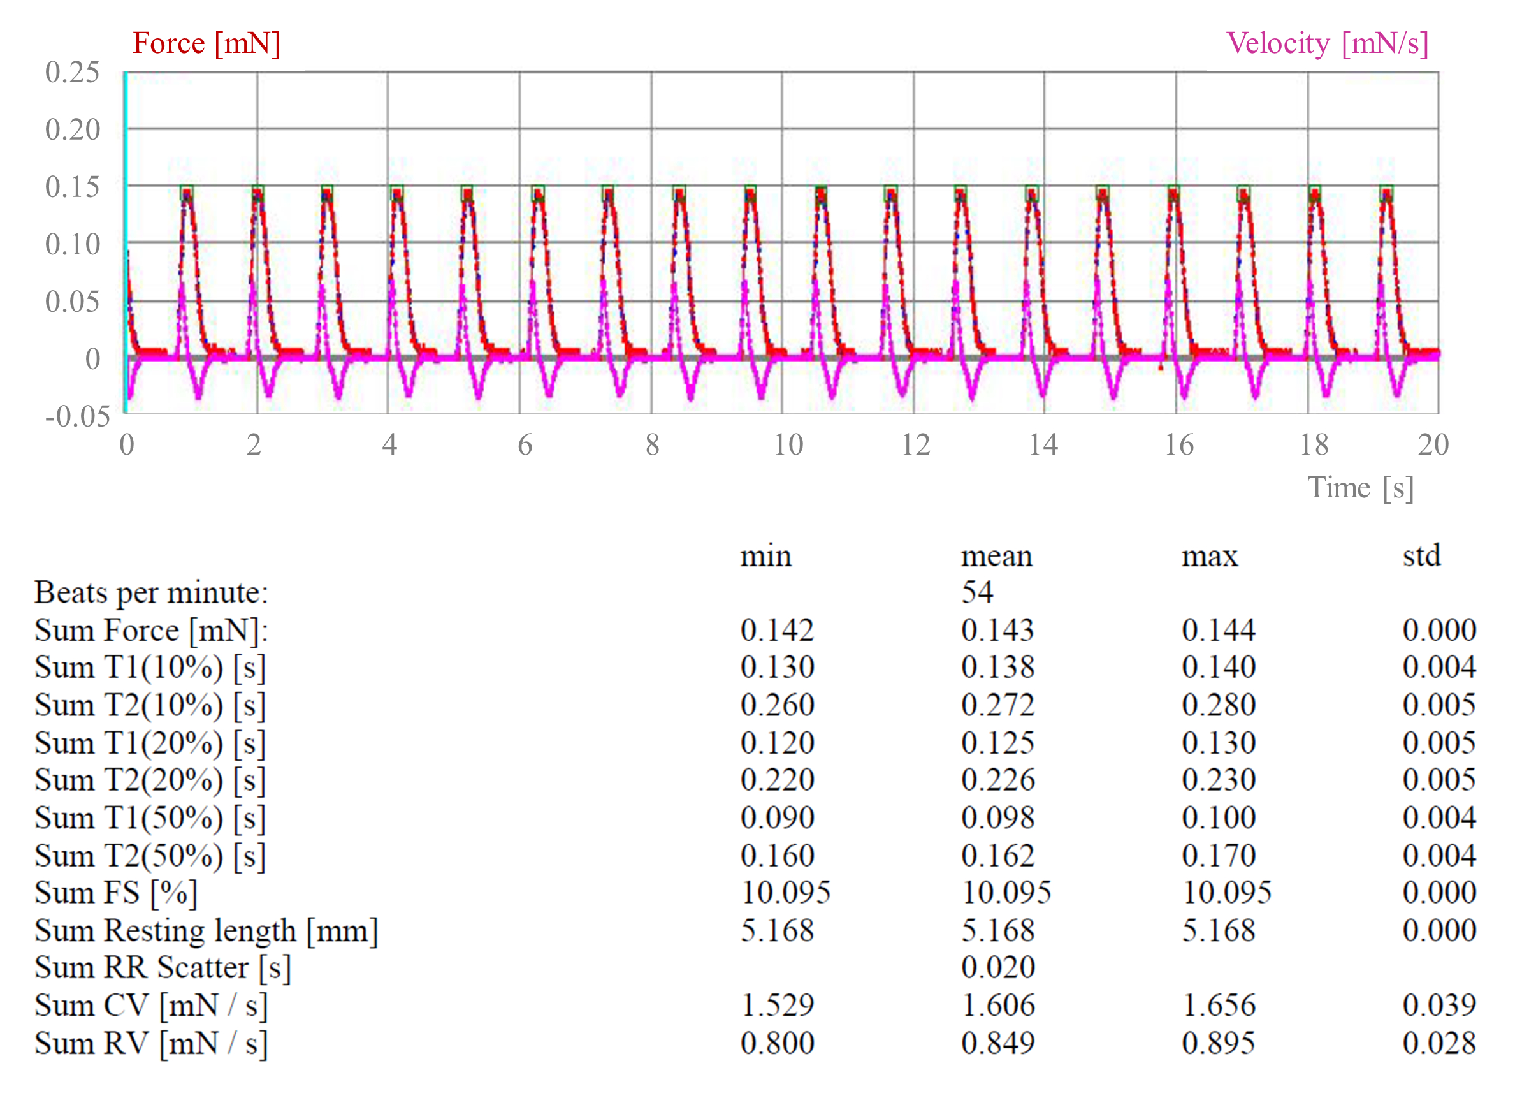The width and height of the screenshot is (1522, 1098).
Task: Click the -0.05 tick on the force axis
Action: point(77,417)
